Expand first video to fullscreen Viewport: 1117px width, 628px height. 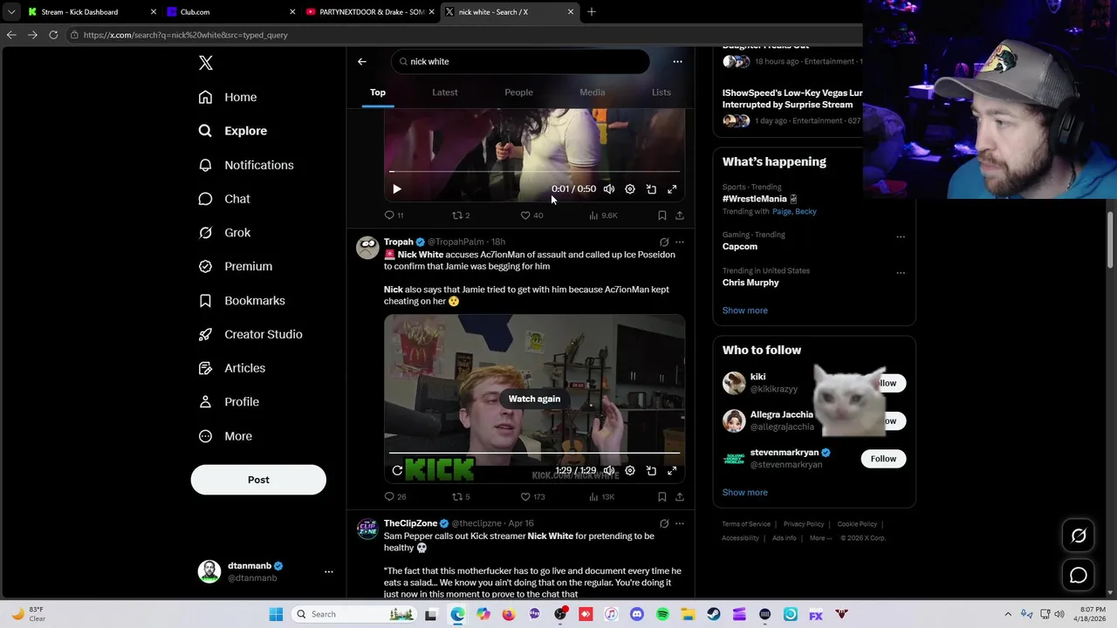672,189
